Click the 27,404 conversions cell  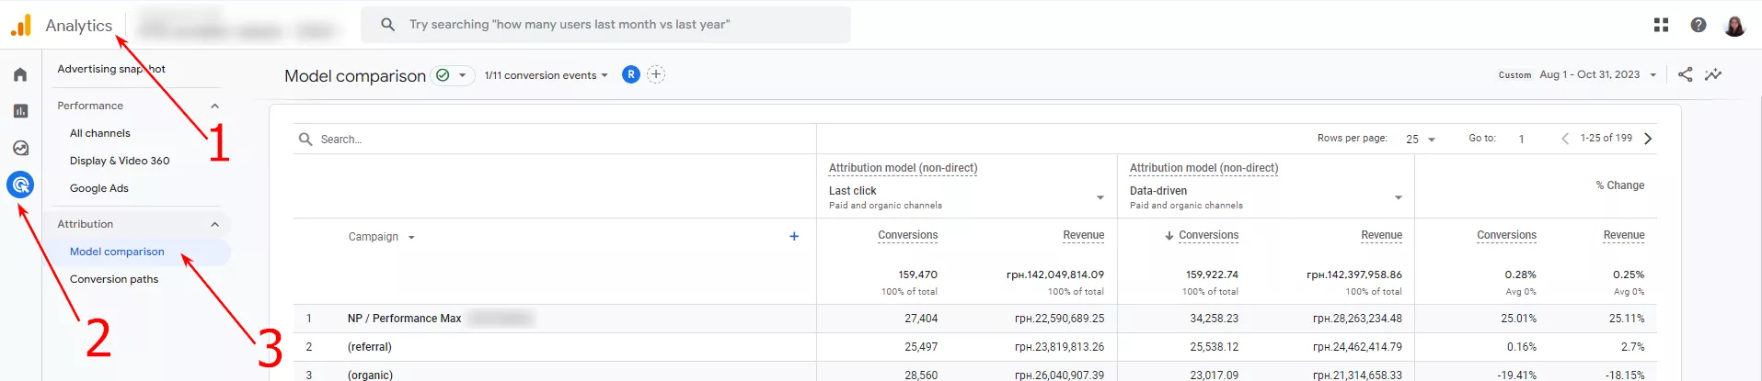point(921,319)
